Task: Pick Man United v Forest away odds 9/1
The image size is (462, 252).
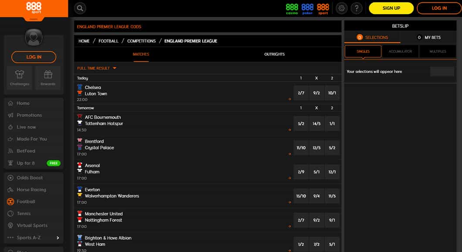Action: [x=332, y=220]
